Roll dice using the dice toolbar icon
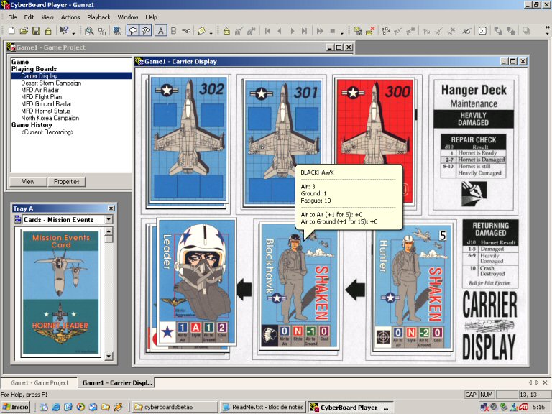This screenshot has height=414, width=552. [482, 31]
